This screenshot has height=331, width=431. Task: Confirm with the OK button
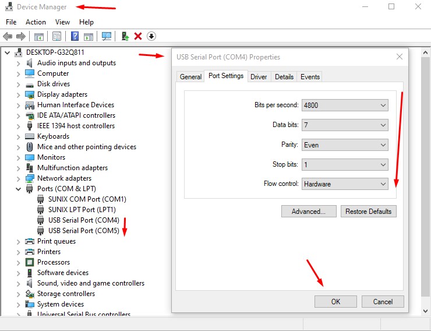point(335,302)
